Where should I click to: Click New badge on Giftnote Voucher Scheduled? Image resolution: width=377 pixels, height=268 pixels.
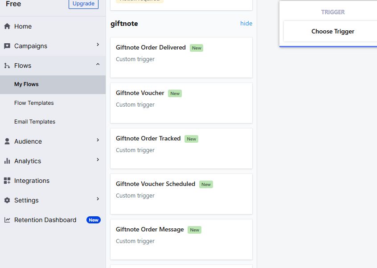[x=206, y=184]
